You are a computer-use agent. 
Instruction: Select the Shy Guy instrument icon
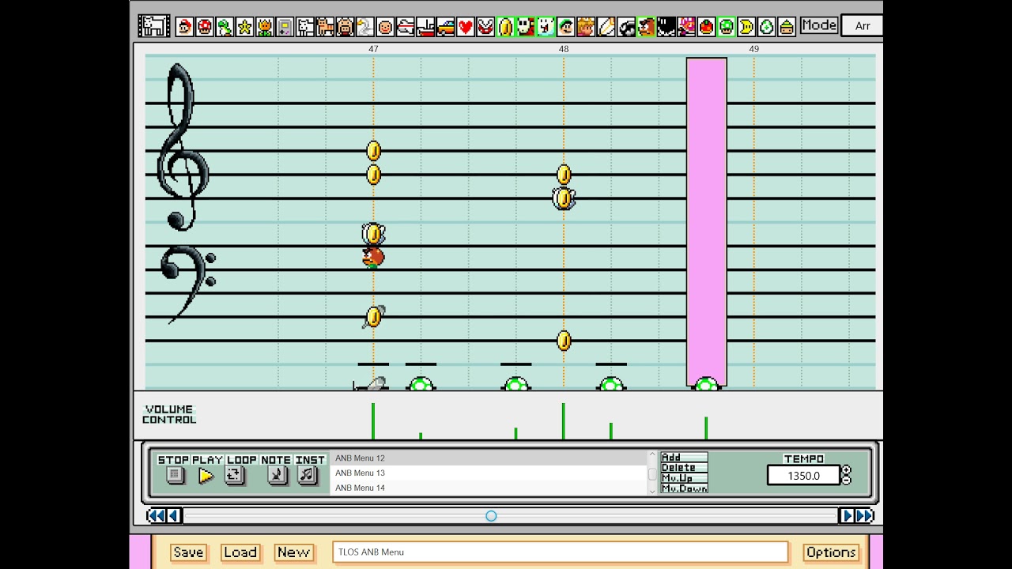526,26
